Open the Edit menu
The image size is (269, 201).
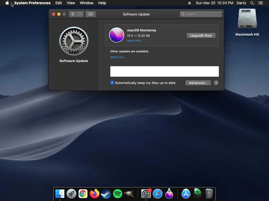59,3
